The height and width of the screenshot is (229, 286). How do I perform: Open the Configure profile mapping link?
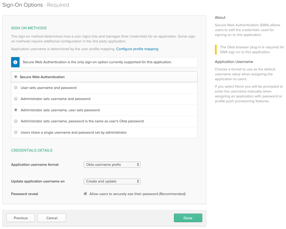137,49
